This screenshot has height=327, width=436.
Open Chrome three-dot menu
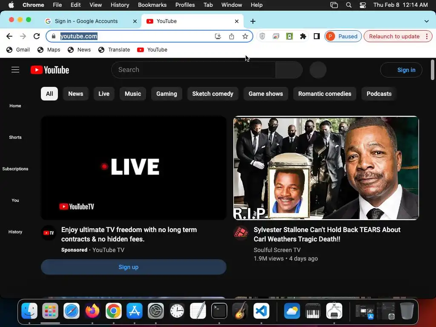427,36
